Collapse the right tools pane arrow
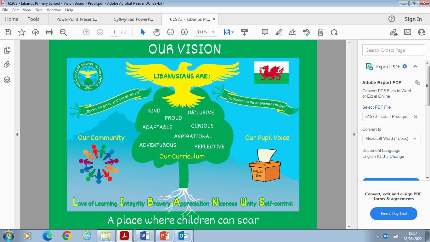Viewport: 430px width, 242px height. 354,134
